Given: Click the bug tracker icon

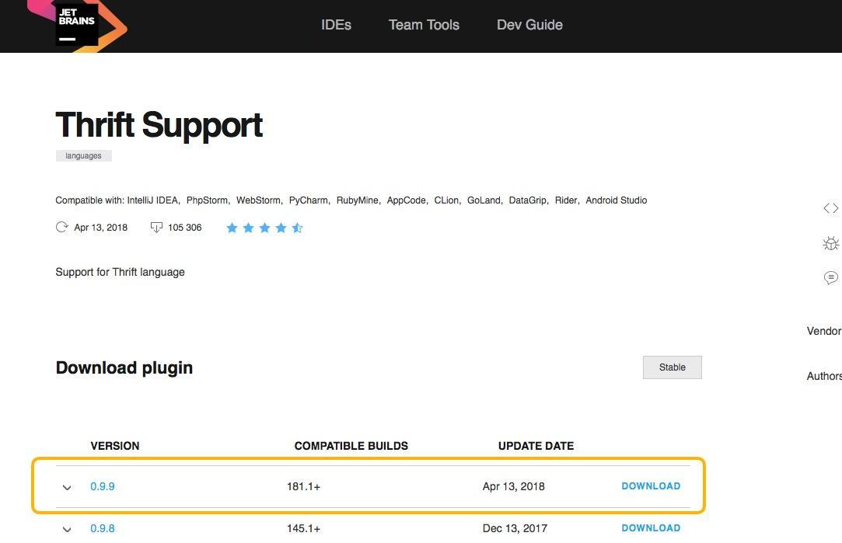Looking at the screenshot, I should 830,244.
